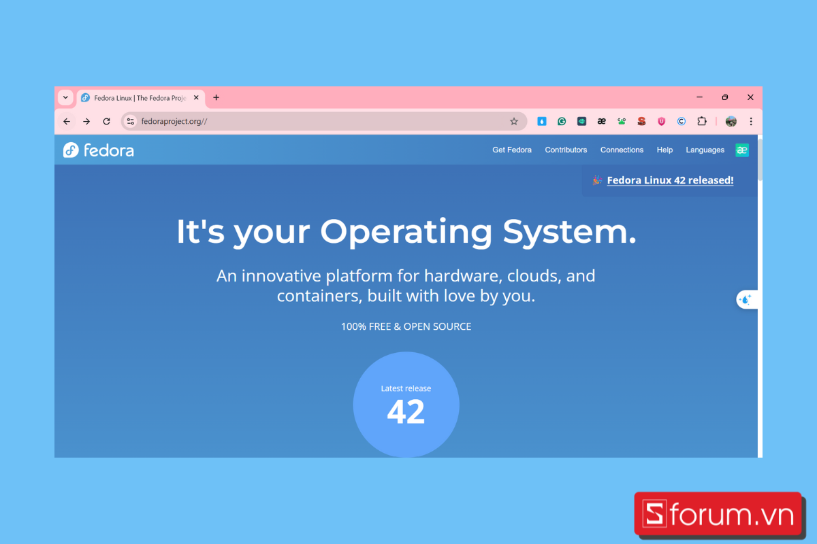Follow the Fedora Linux 42 released link

tap(670, 180)
